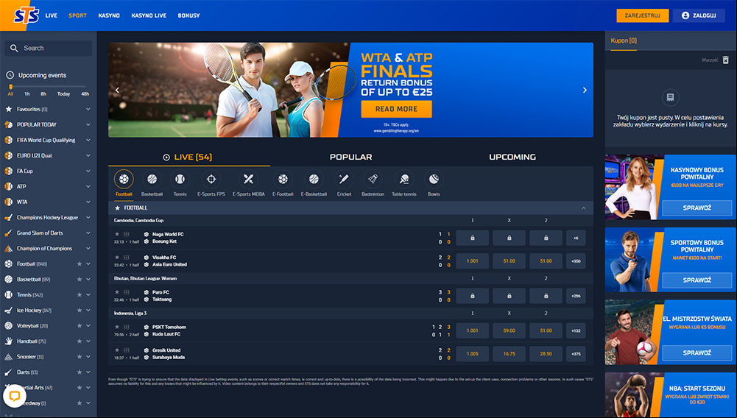737x418 pixels.
Task: Select the E-Football icon
Action: click(283, 179)
